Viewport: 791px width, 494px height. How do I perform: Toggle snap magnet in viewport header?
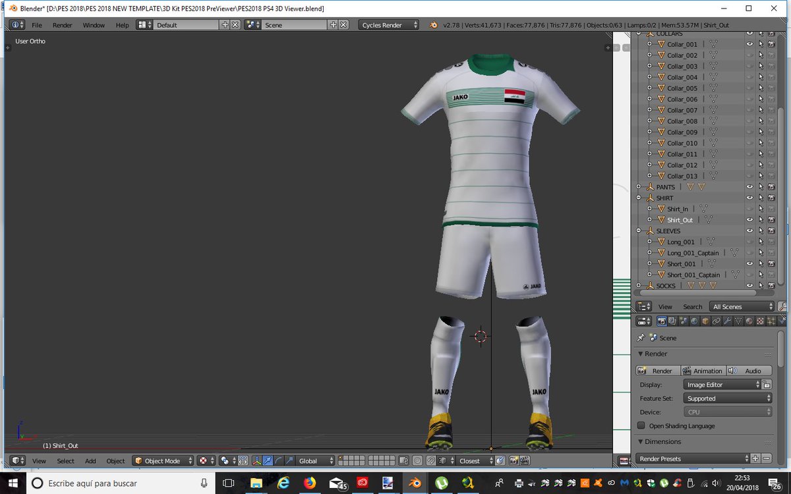click(x=431, y=461)
